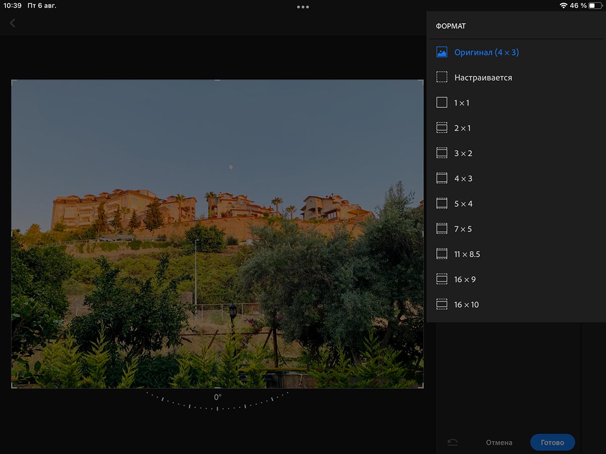Click the Отмена button
Viewport: 606px width, 454px height.
(x=499, y=442)
